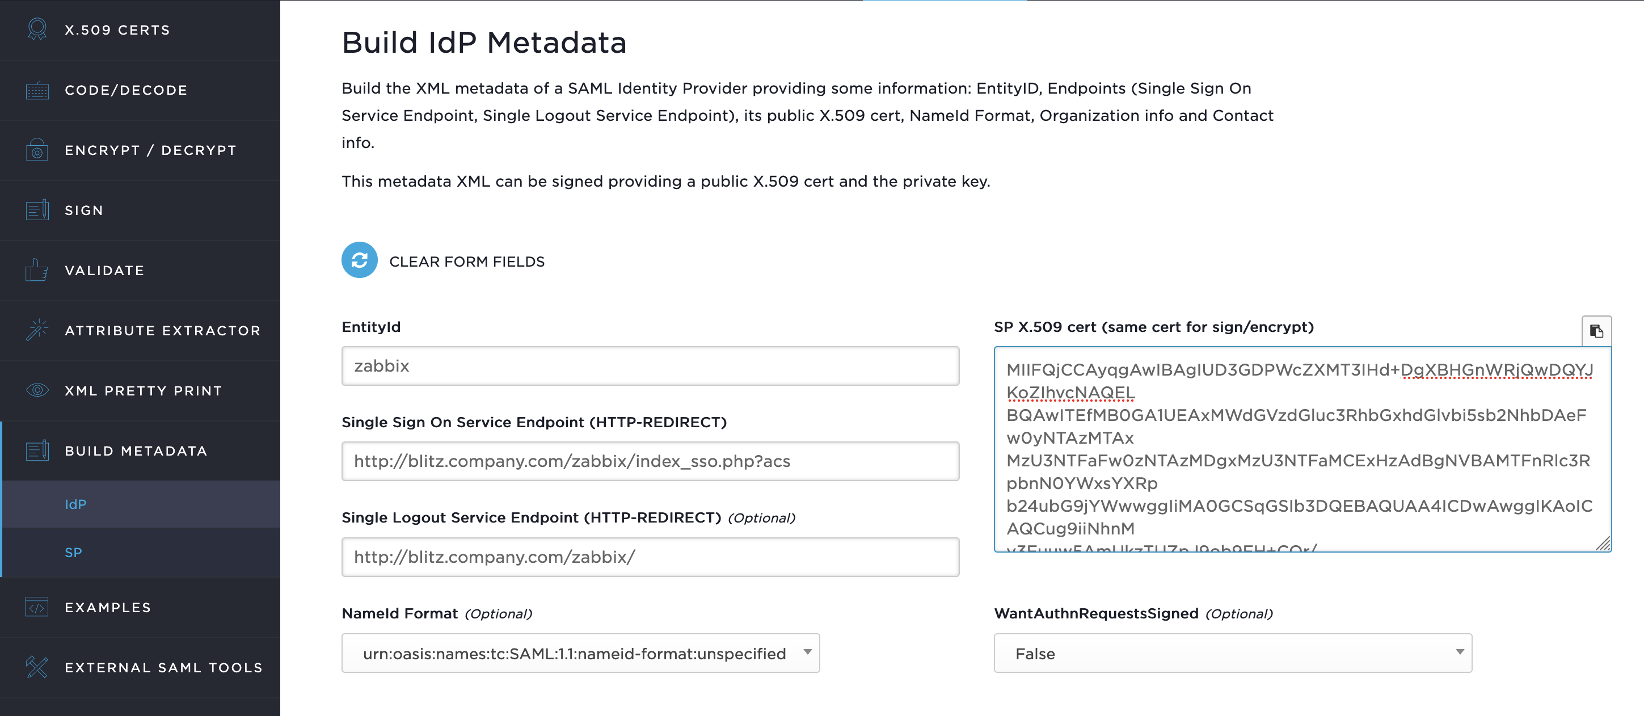This screenshot has width=1644, height=716.
Task: Click the External SAML Tools icon
Action: pos(37,667)
